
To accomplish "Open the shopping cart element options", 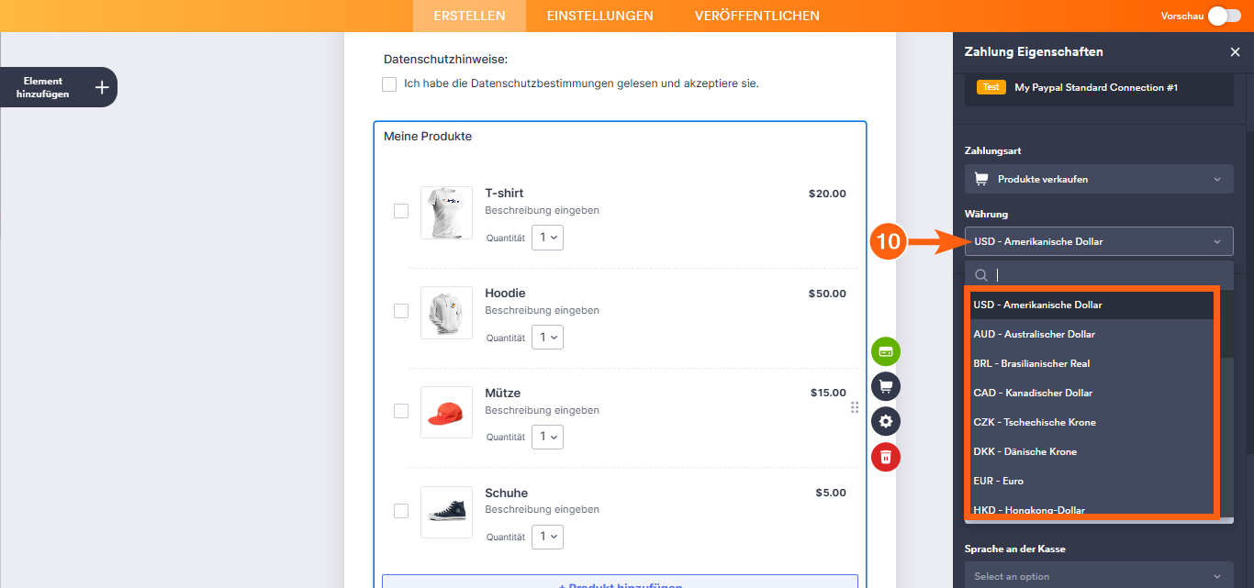I will (885, 386).
